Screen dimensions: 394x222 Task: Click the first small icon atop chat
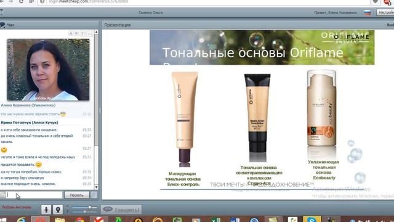click(x=71, y=33)
